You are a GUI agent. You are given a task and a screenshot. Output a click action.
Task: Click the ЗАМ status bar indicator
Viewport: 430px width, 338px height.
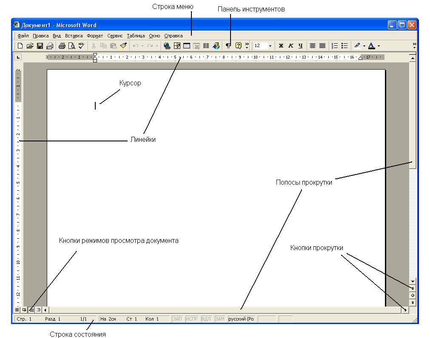coord(219,319)
